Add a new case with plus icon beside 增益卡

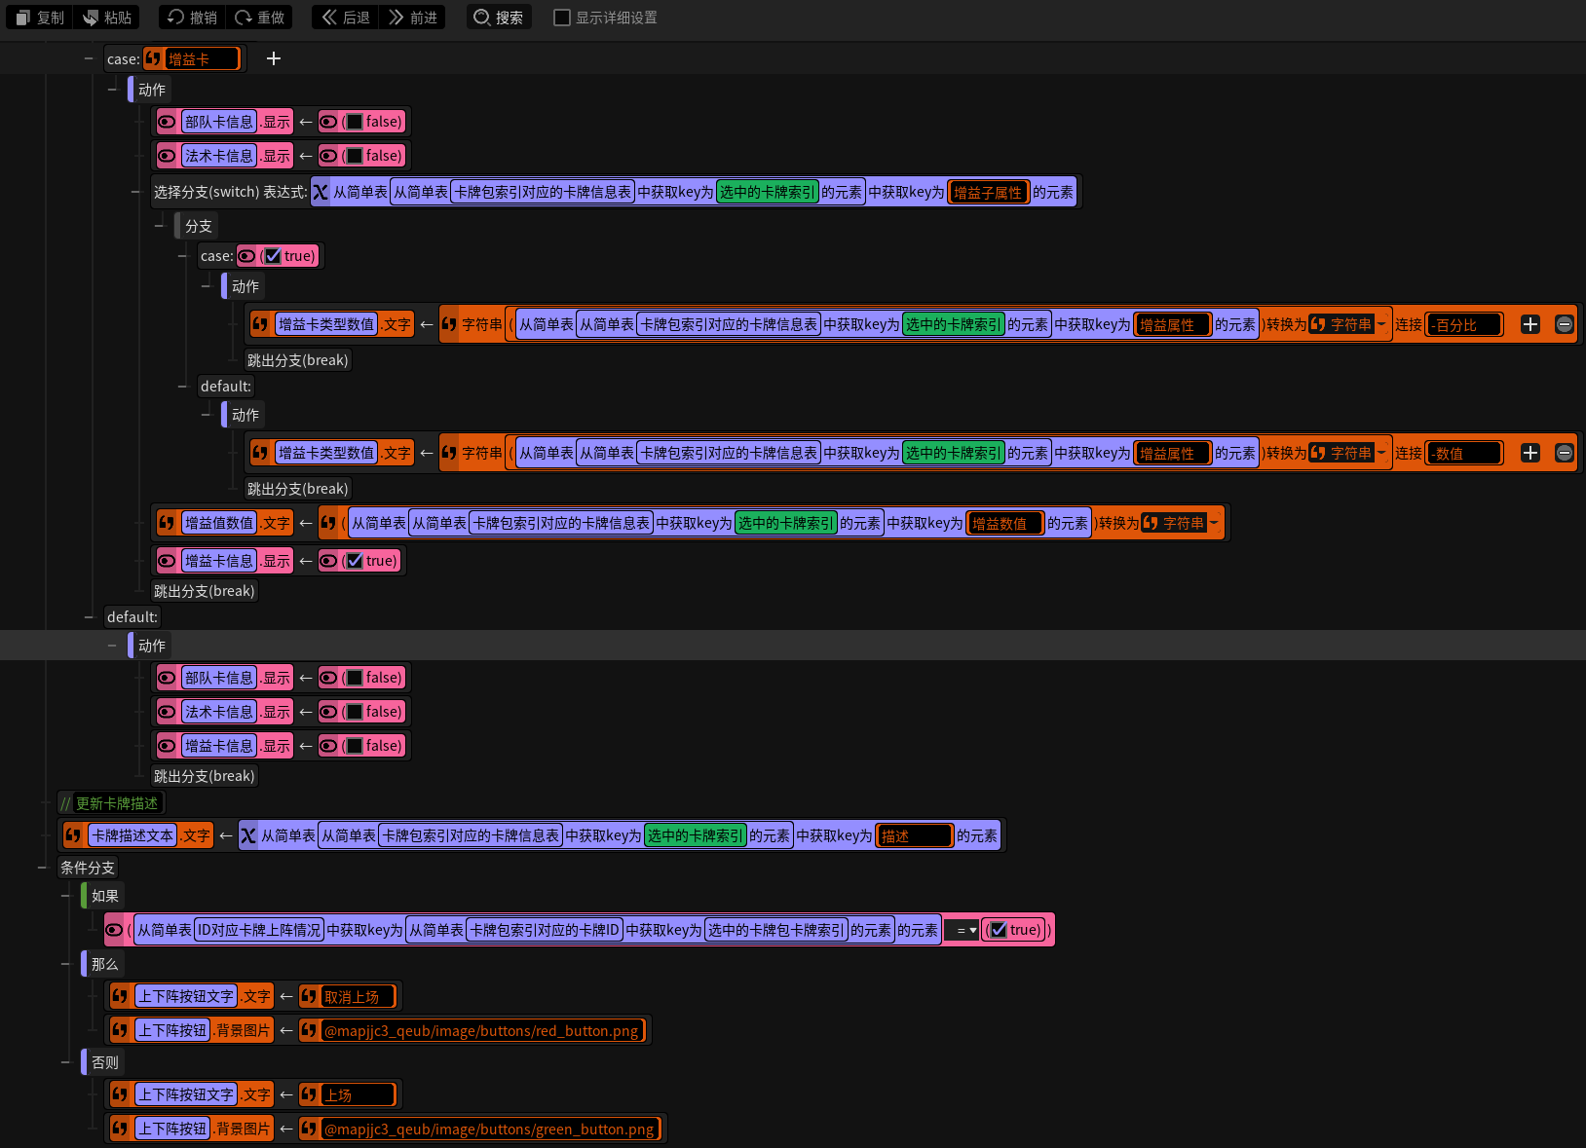[x=274, y=58]
